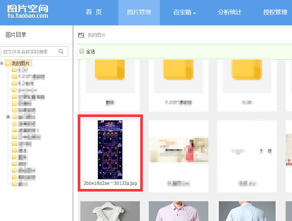Open the second yellow folder in the grid
This screenshot has height=221, width=292.
pos(179,70)
